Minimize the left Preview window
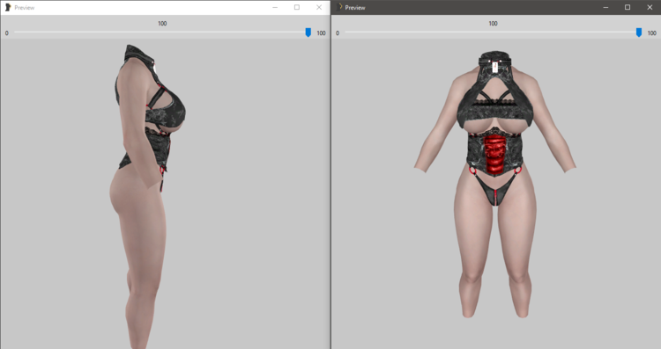This screenshot has height=349, width=661. coord(275,7)
